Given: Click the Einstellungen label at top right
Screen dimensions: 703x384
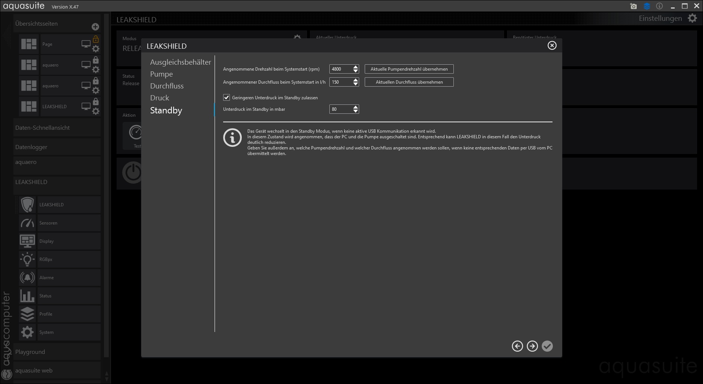Looking at the screenshot, I should tap(660, 18).
